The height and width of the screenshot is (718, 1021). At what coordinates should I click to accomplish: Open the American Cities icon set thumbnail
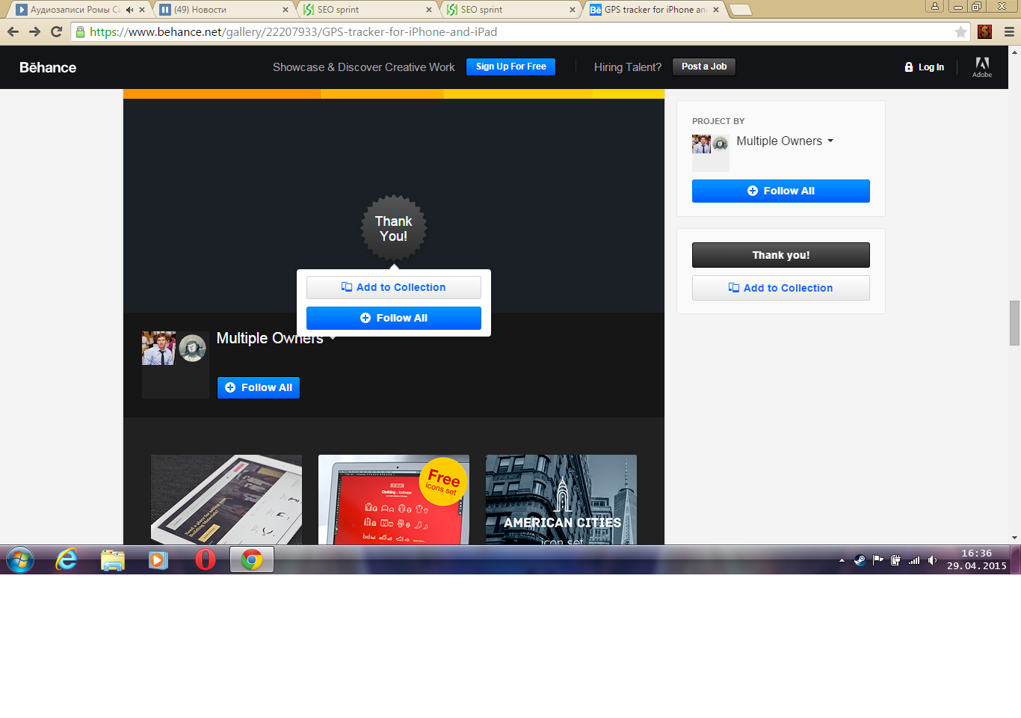pyautogui.click(x=561, y=500)
